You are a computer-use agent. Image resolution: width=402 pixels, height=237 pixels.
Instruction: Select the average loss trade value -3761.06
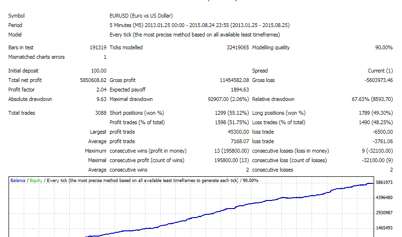tap(383, 141)
